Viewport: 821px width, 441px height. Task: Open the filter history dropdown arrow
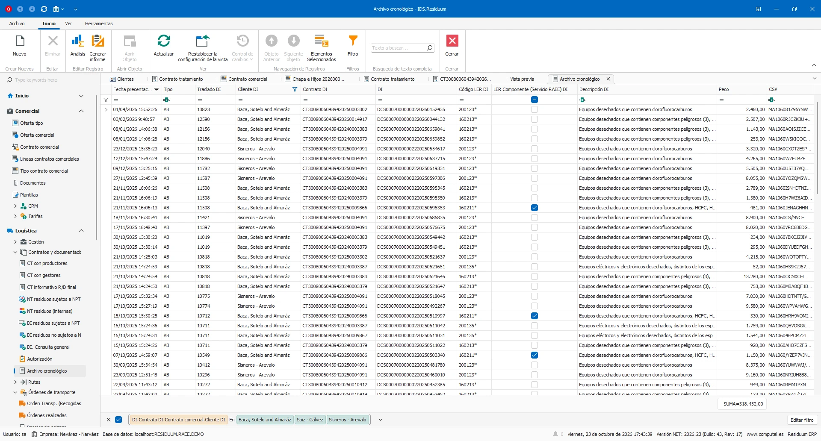click(x=380, y=420)
